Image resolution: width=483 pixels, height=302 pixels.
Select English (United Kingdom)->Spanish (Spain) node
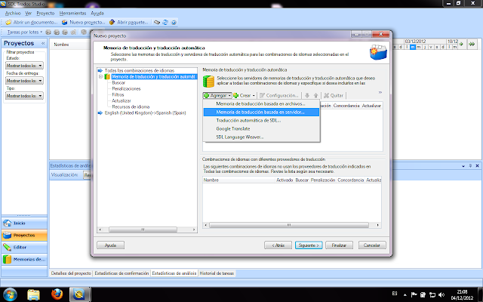tap(145, 112)
